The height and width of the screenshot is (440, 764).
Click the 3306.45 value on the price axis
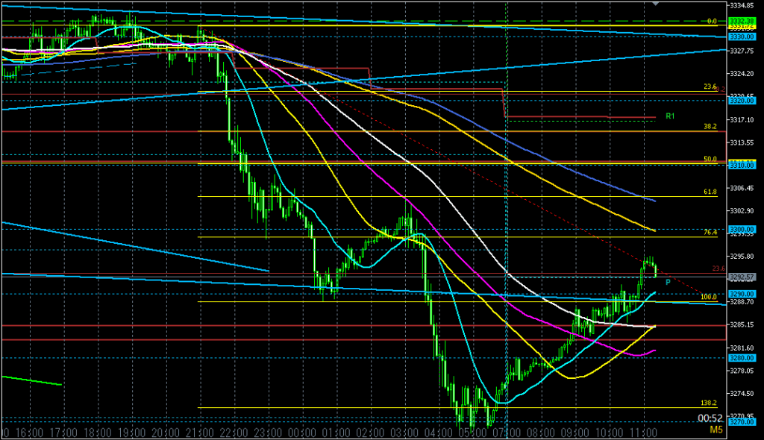coord(742,188)
